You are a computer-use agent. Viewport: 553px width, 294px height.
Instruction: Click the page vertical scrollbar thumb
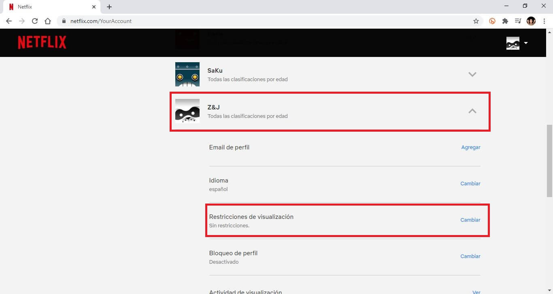tap(549, 161)
